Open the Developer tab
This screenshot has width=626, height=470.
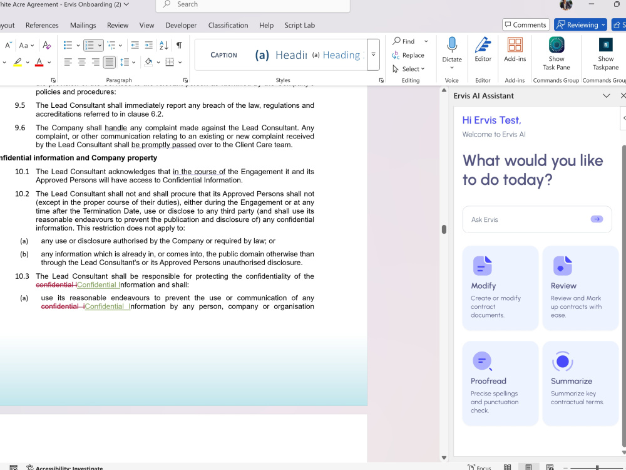pyautogui.click(x=181, y=25)
